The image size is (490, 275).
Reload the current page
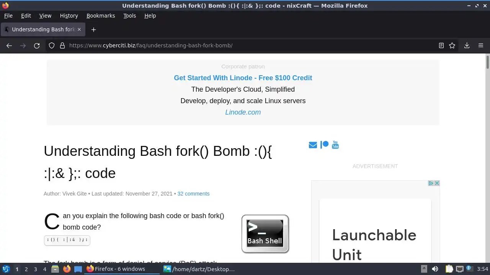click(x=37, y=45)
